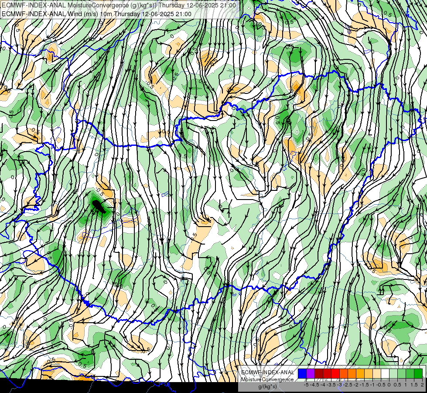The width and height of the screenshot is (427, 393).
Task: Click the -2 legend tick value
Action: pos(356,385)
